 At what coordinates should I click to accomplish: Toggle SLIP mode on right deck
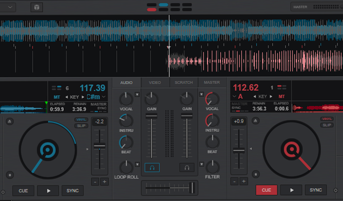pyautogui.click(x=327, y=125)
